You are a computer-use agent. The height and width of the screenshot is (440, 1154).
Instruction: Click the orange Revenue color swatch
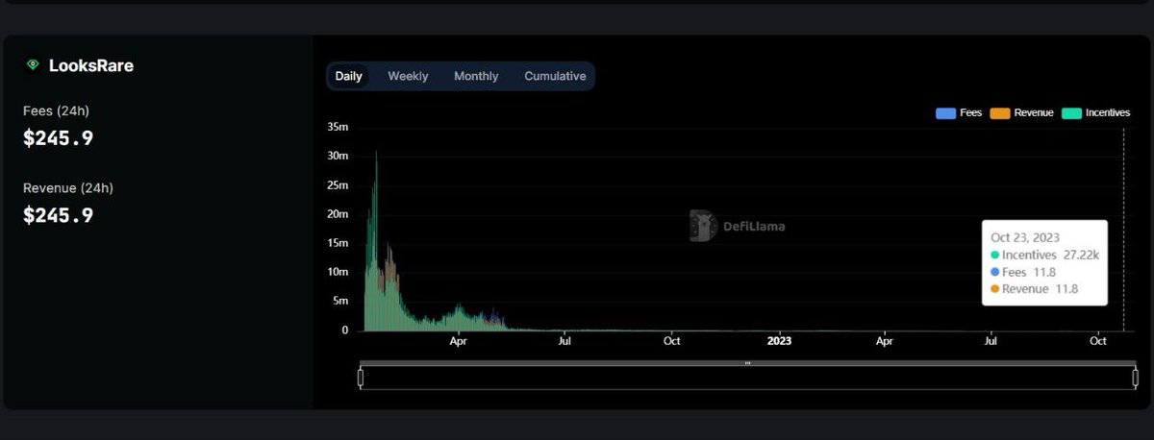click(1000, 113)
